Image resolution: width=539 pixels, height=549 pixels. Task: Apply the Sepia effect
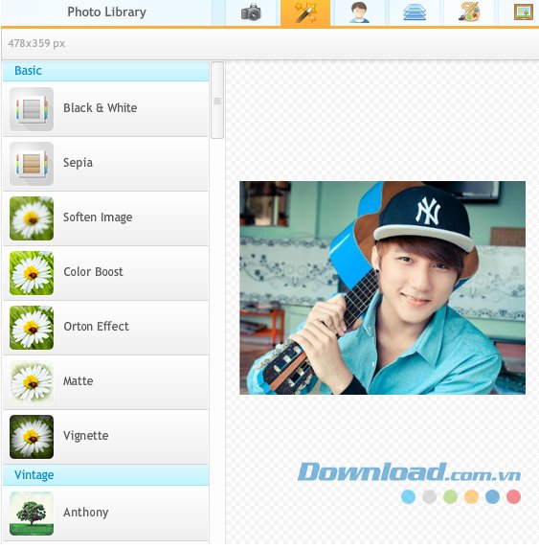(x=105, y=164)
